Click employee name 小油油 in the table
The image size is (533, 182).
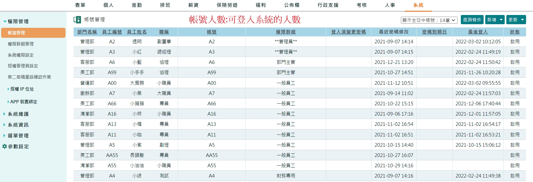pos(137,166)
